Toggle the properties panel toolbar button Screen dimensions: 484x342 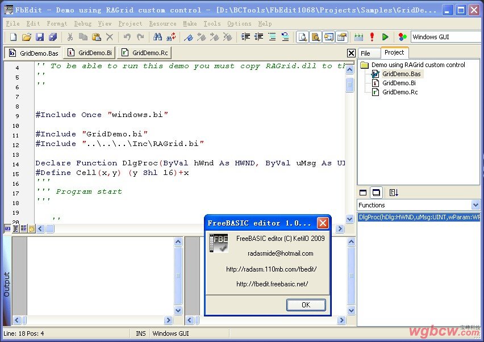[342, 37]
